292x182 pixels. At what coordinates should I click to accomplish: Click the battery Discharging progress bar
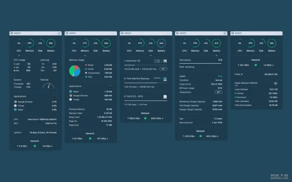click(201, 62)
